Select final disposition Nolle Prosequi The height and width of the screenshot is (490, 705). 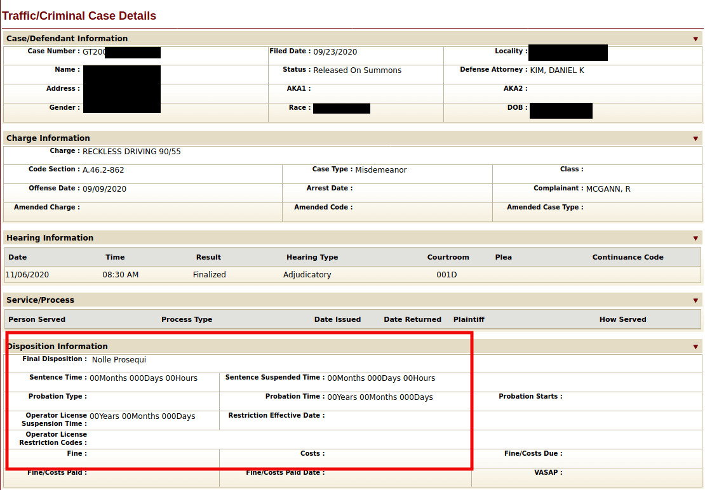pos(119,360)
